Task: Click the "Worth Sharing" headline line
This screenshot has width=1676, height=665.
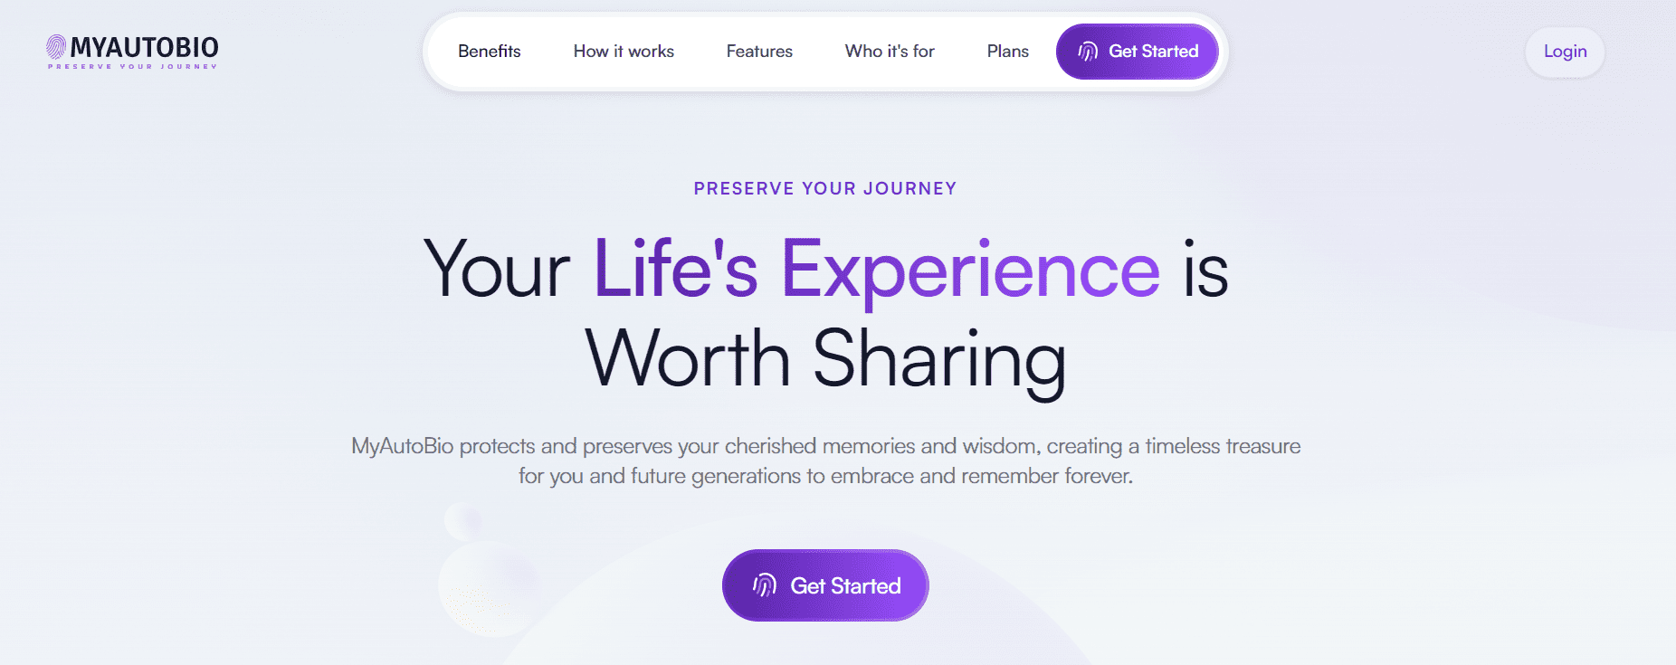Action: 824,359
